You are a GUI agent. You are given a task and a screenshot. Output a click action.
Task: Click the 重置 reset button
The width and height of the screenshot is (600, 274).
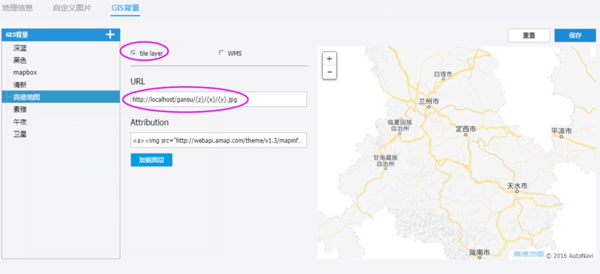tap(529, 36)
